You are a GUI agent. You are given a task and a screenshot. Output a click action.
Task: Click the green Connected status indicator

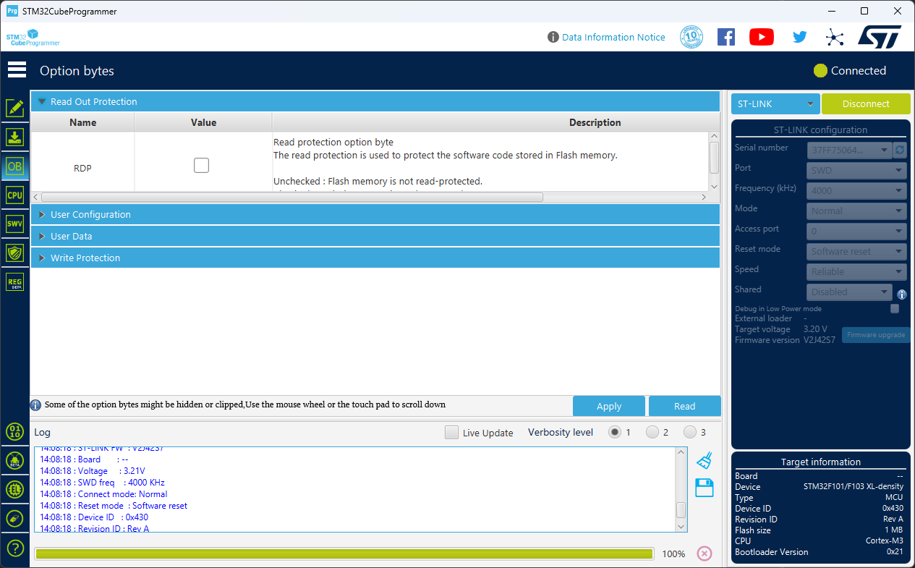820,71
